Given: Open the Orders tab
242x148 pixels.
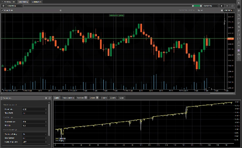Looking at the screenshot, I should coord(94,98).
